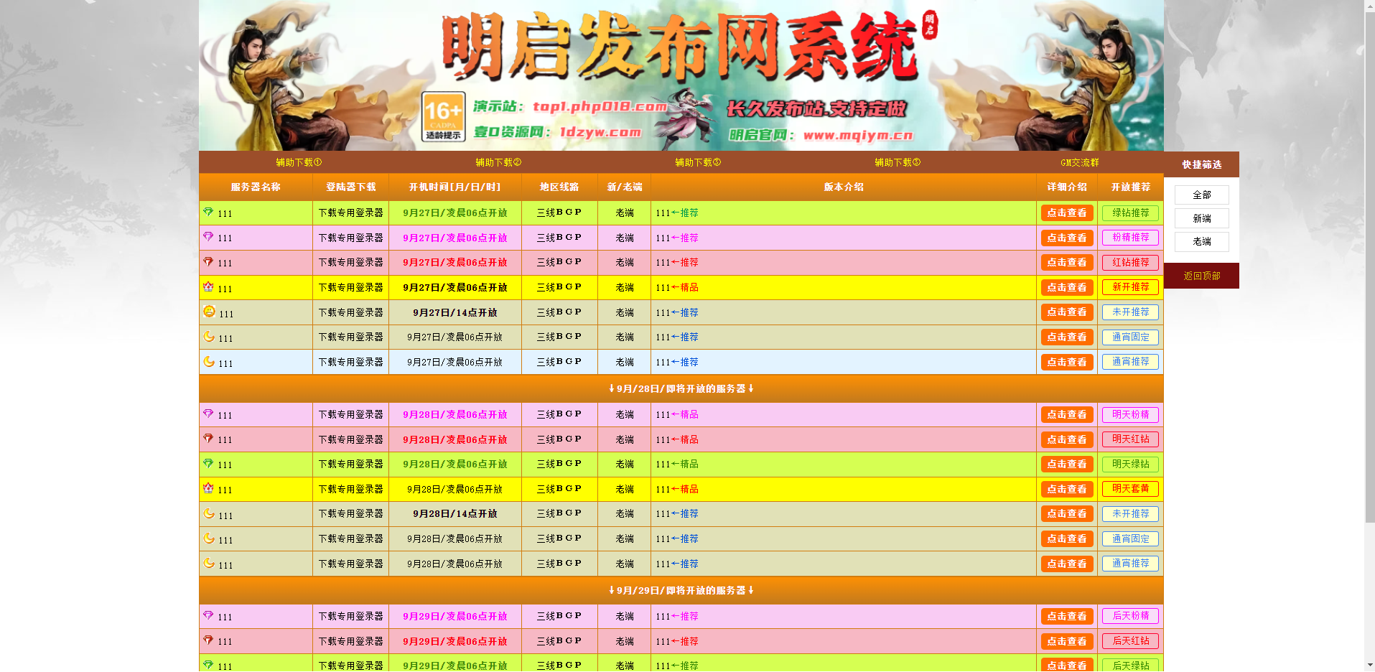Click the scrollbar down arrow

coord(1369,666)
